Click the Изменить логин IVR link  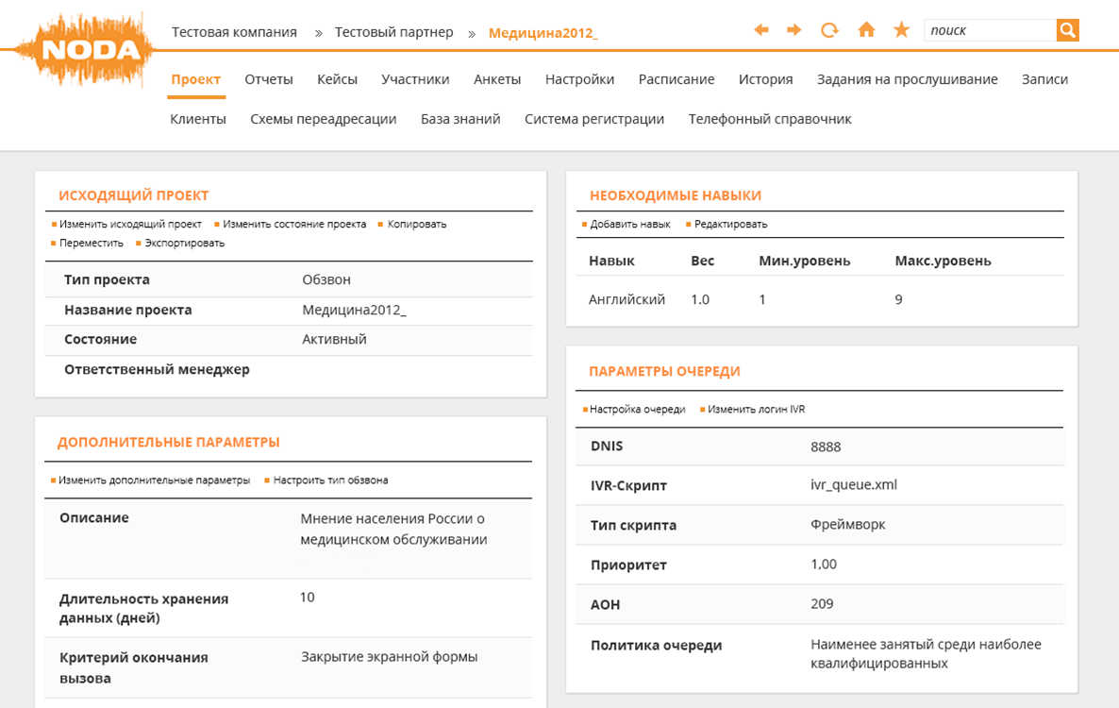(757, 409)
